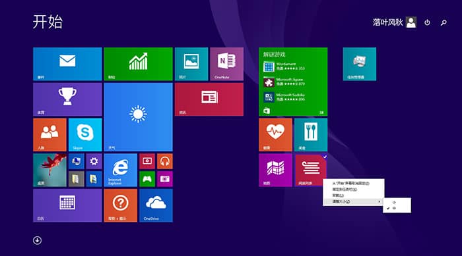Click the Store bag icon in green tile
The width and height of the screenshot is (462, 256).
click(267, 111)
